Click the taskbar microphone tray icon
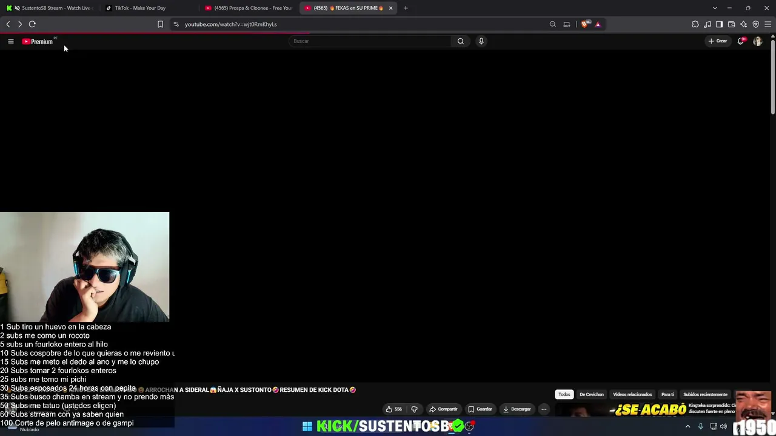This screenshot has width=776, height=436. (x=701, y=426)
